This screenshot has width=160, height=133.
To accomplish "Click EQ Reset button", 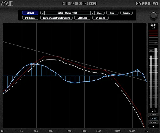I will pyautogui.click(x=82, y=18).
